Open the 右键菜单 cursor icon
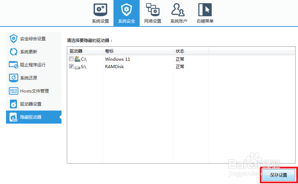The width and height of the screenshot is (298, 184). click(205, 10)
